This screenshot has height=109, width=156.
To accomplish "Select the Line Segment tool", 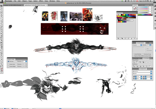I will [1, 19].
